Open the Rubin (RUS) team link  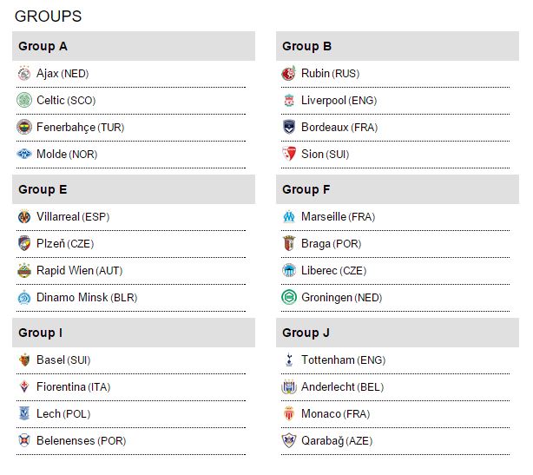329,74
